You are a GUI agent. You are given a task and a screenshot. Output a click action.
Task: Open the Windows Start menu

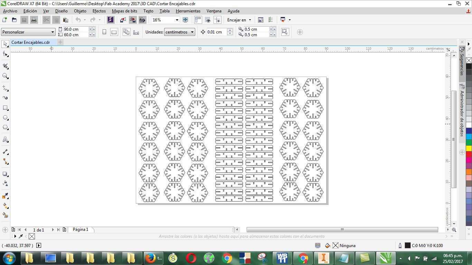coord(9,258)
